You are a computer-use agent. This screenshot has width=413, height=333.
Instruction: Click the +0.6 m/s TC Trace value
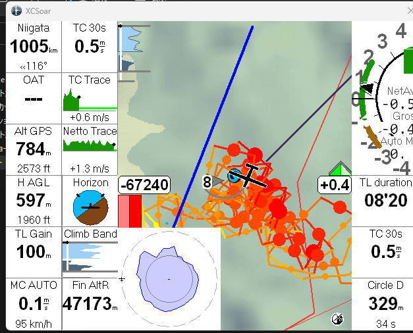pyautogui.click(x=90, y=117)
